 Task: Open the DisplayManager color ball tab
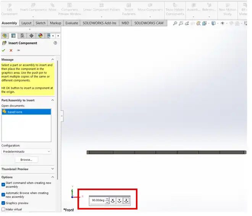pos(40,35)
